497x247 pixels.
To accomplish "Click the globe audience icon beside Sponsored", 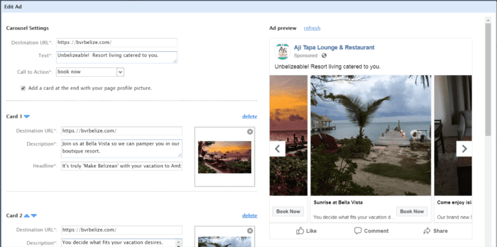I will click(324, 56).
